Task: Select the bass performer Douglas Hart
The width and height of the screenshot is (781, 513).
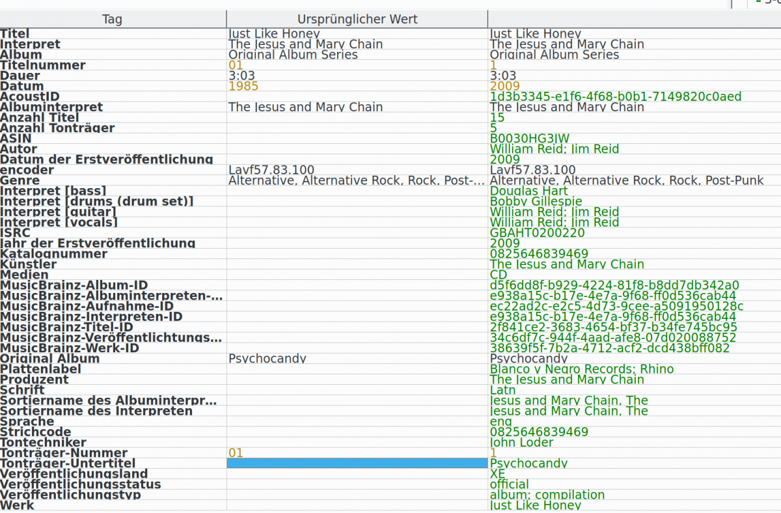Action: 528,191
